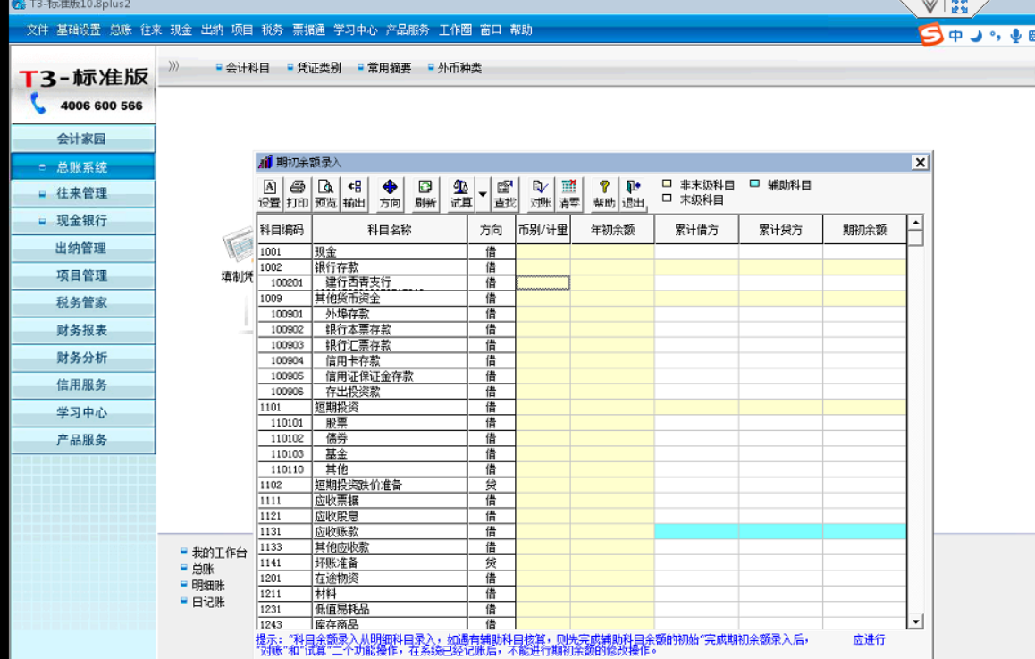The height and width of the screenshot is (659, 1035).
Task: Click the 末级科目 legend color box
Action: 667,199
